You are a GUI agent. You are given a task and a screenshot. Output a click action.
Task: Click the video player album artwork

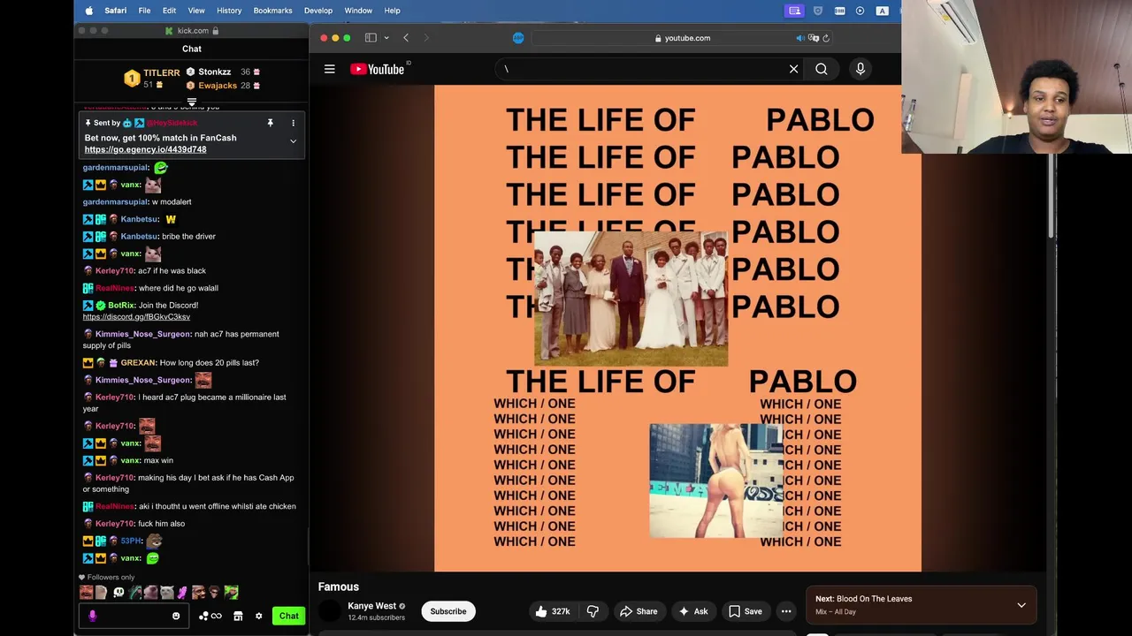[x=677, y=329]
